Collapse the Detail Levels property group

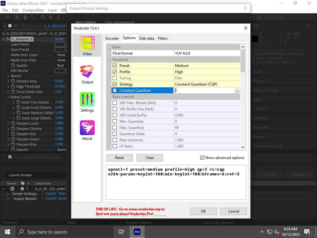[9, 97]
